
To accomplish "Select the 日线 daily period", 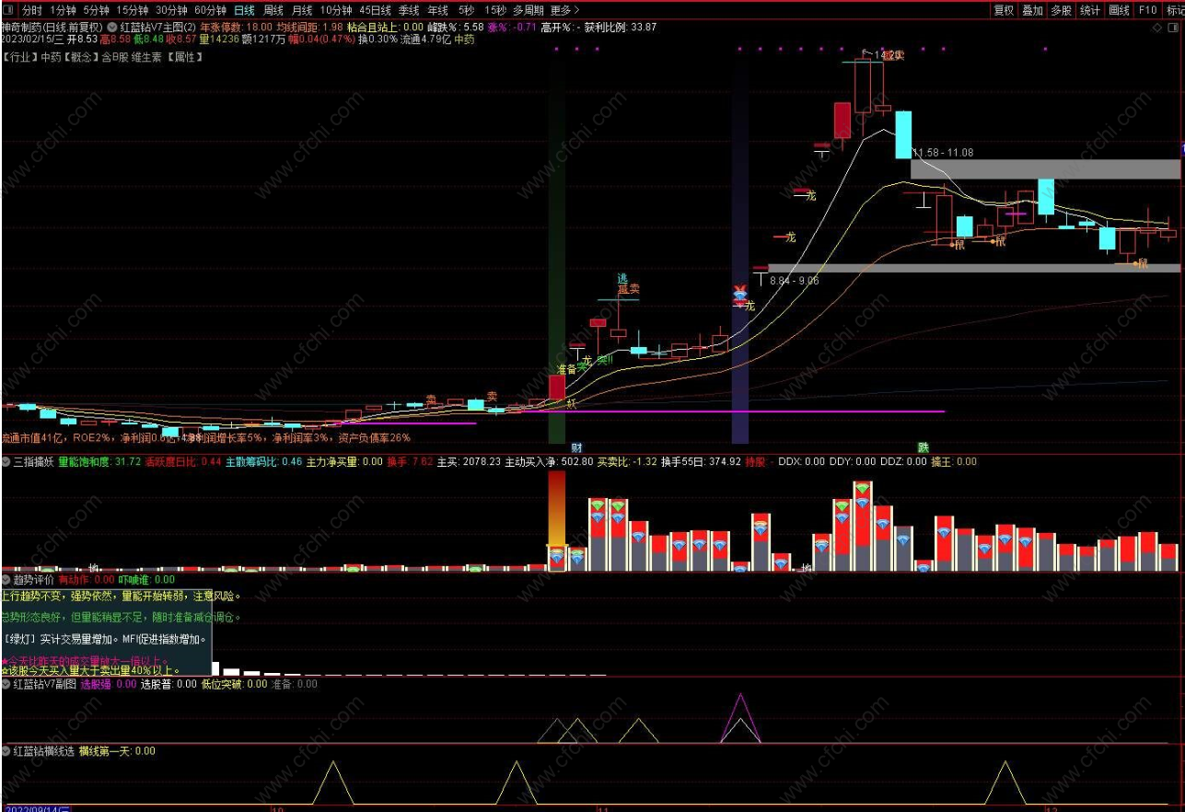I will tap(244, 10).
